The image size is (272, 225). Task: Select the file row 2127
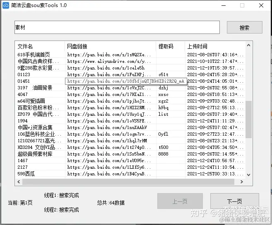(130, 167)
